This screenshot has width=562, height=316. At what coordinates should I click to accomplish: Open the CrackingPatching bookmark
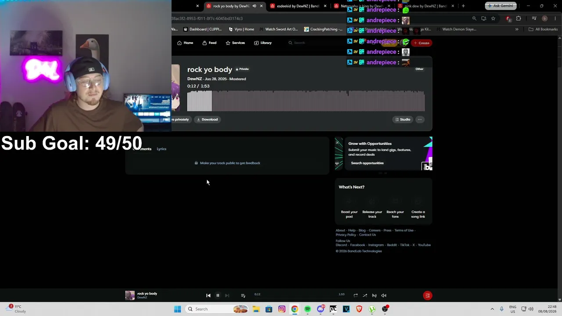coord(323,29)
